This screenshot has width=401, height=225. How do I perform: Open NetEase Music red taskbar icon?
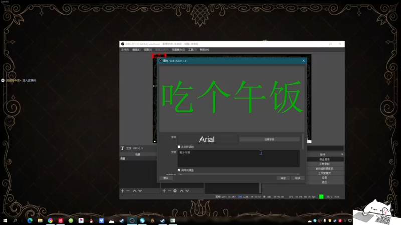tap(61, 221)
